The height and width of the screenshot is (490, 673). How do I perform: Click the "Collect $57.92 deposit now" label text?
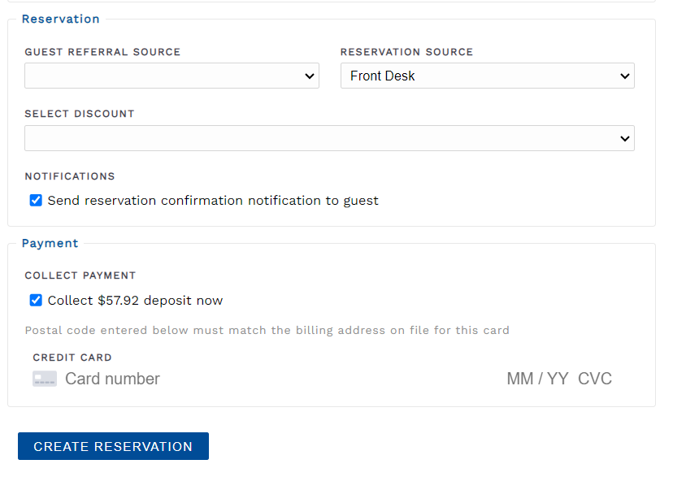[x=135, y=300]
